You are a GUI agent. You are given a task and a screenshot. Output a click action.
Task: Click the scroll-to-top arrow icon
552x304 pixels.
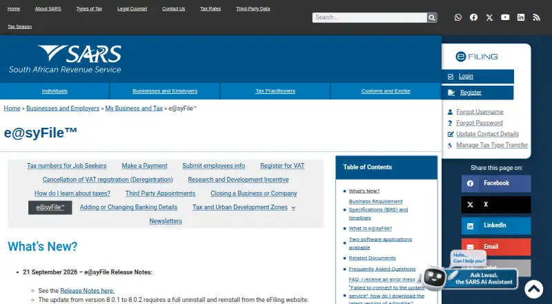pyautogui.click(x=533, y=289)
